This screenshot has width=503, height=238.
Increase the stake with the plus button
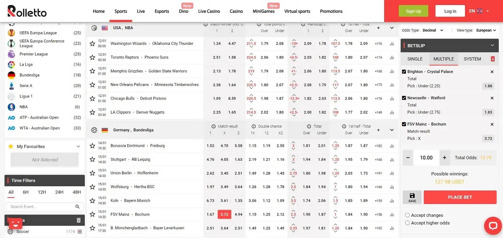point(445,158)
